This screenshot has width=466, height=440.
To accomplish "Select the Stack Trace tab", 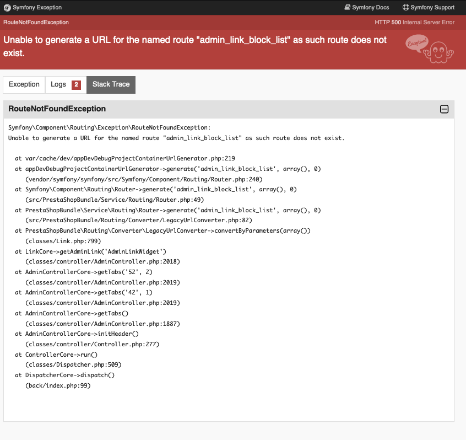I will (111, 84).
